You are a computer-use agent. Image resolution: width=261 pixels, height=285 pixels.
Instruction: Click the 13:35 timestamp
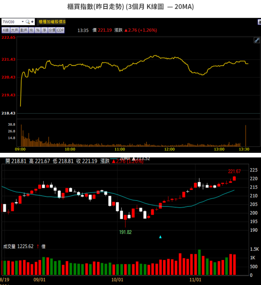[83, 30]
